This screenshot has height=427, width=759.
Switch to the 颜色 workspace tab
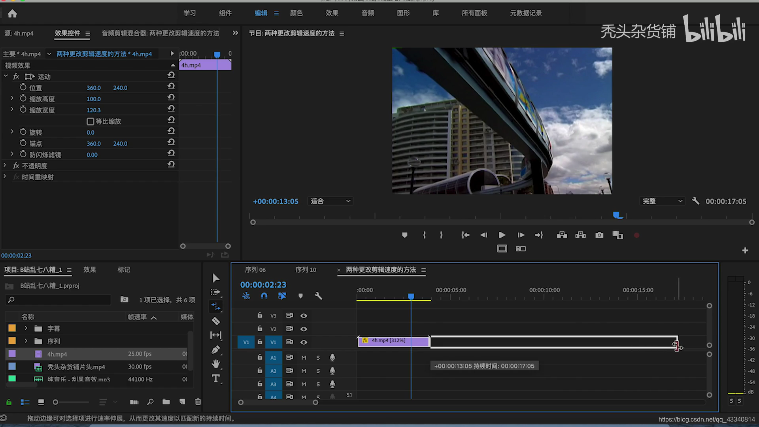(x=296, y=13)
